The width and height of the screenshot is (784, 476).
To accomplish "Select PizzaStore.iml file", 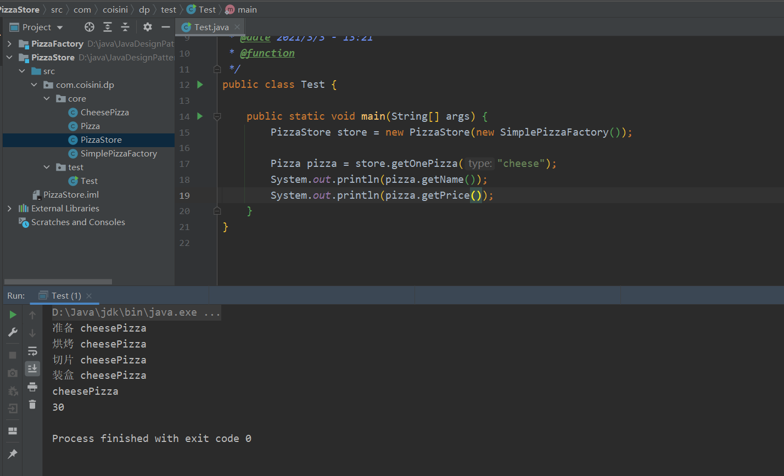I will click(x=71, y=194).
